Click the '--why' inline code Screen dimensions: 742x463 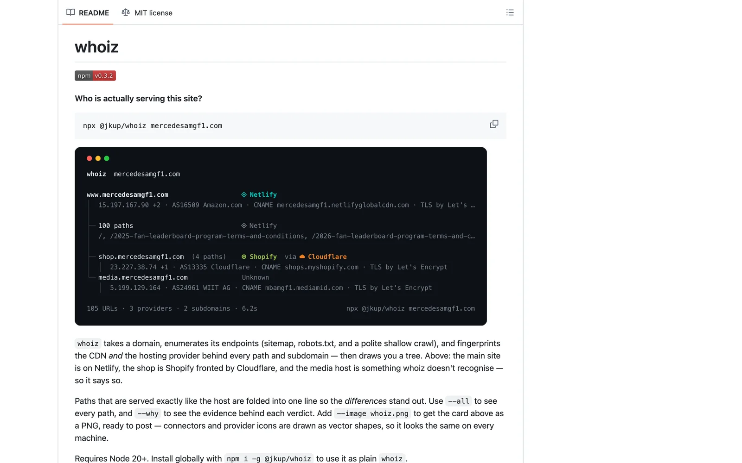148,413
